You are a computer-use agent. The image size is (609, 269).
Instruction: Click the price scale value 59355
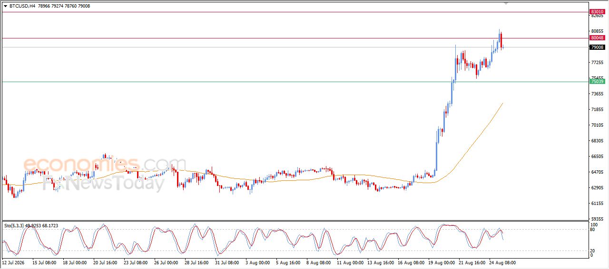(x=598, y=219)
